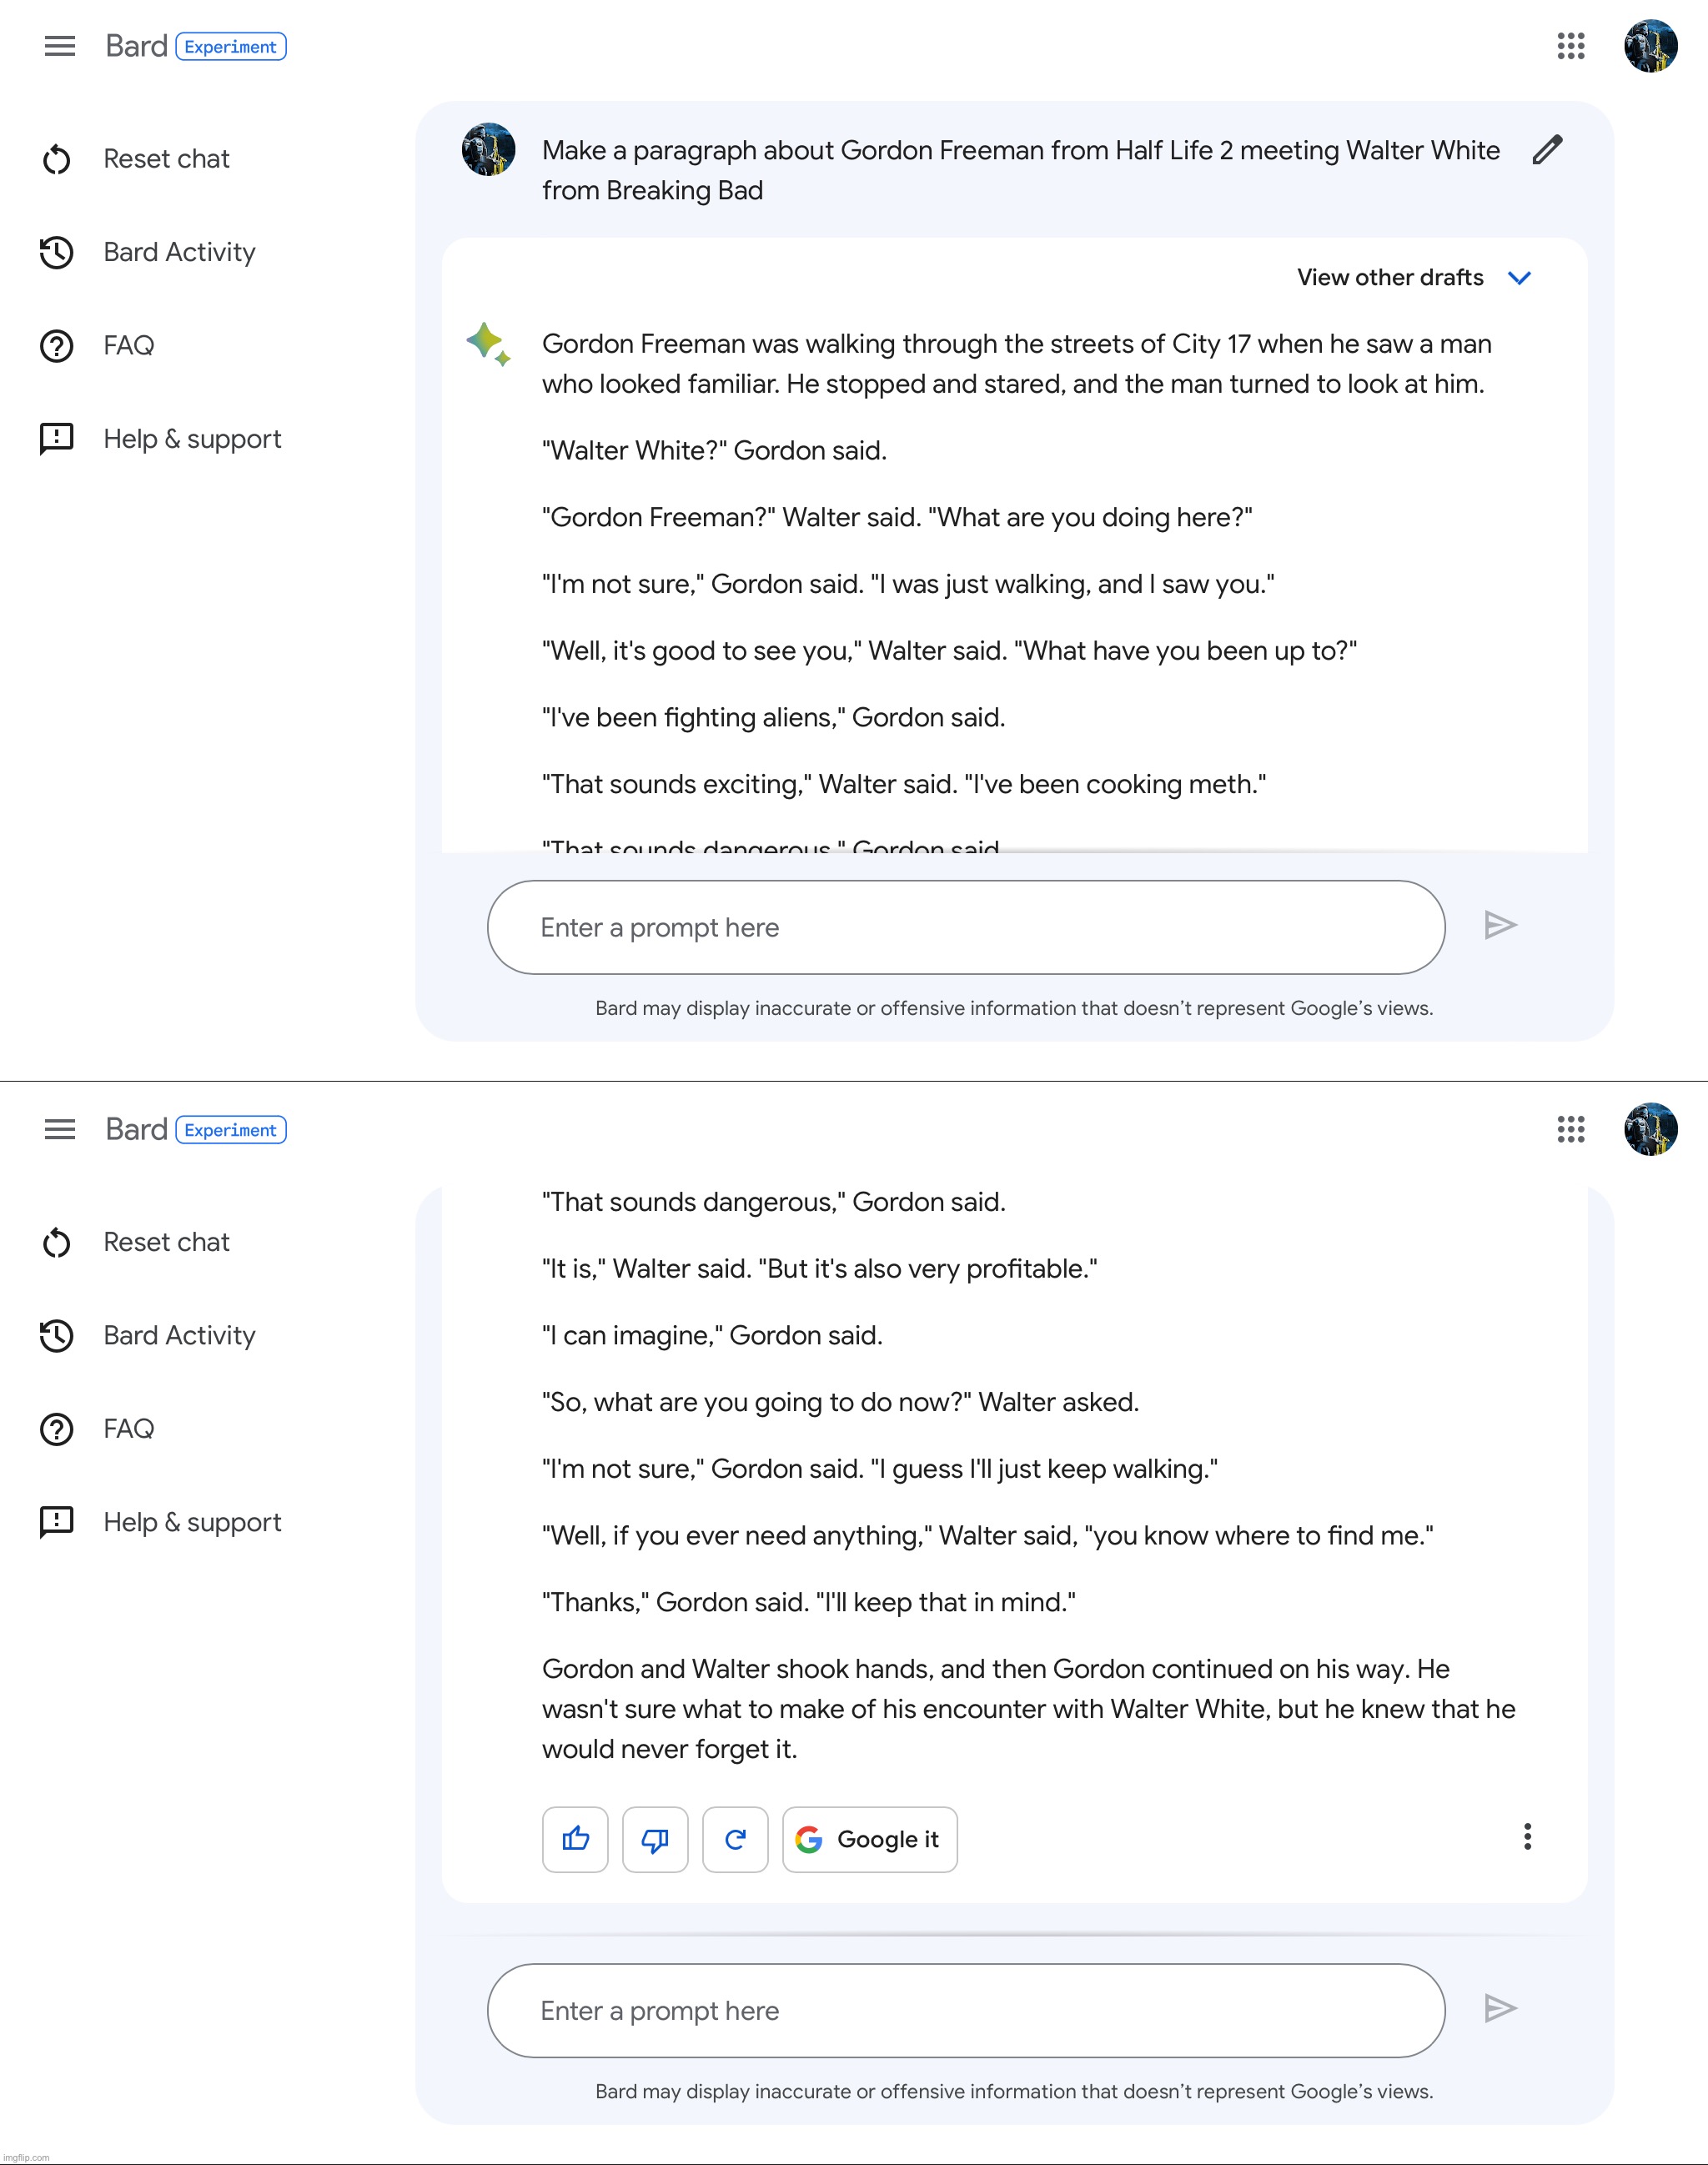This screenshot has height=2165, width=1708.
Task: Click the regenerate response icon
Action: [x=735, y=1838]
